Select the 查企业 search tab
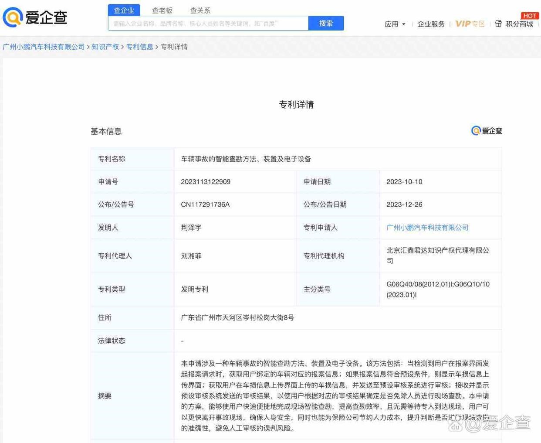This screenshot has height=443, width=541. pos(124,10)
